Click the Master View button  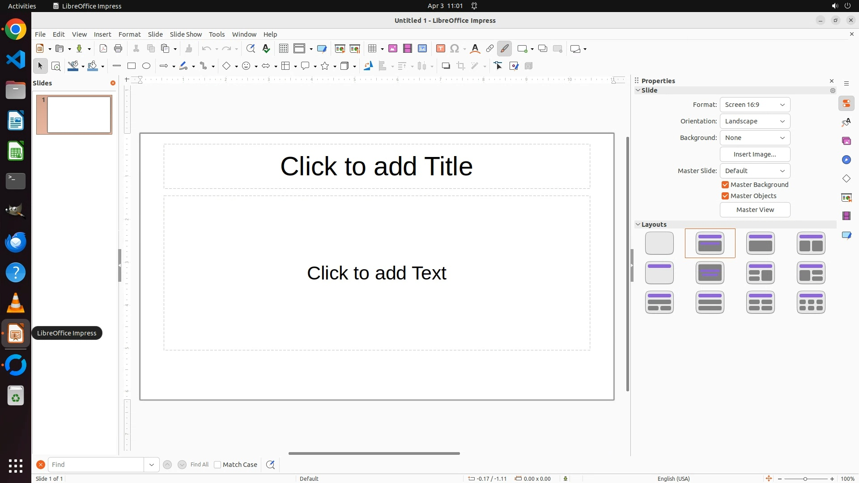(755, 210)
